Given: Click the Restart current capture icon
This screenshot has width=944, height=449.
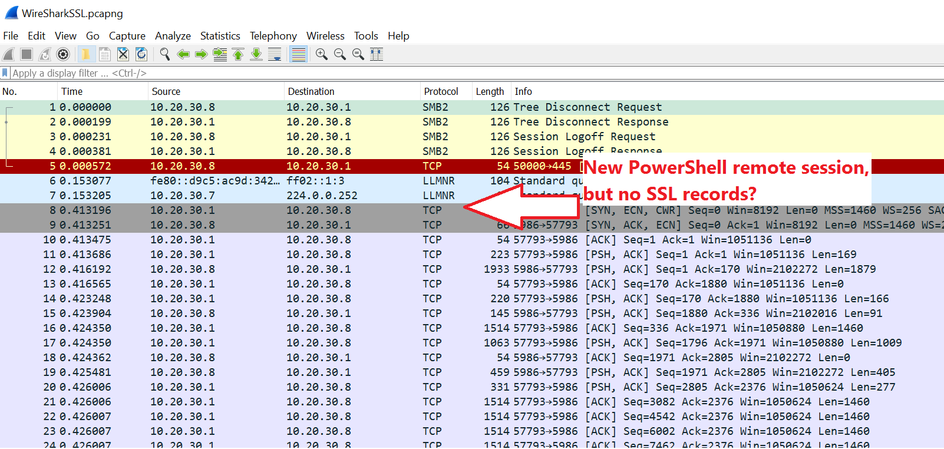Looking at the screenshot, I should (x=45, y=55).
